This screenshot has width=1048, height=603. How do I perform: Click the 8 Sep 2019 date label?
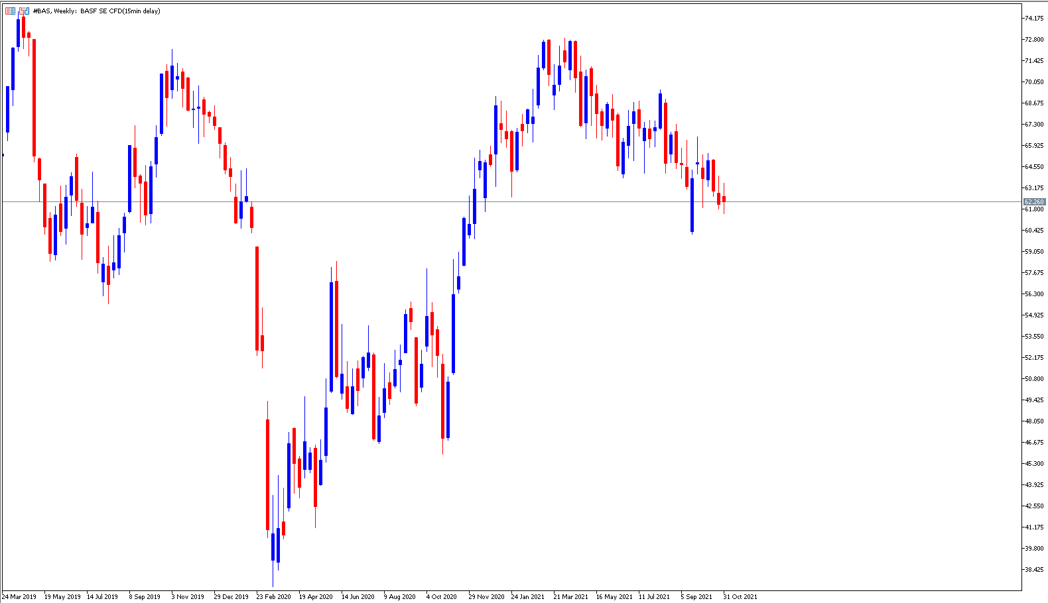click(x=145, y=597)
